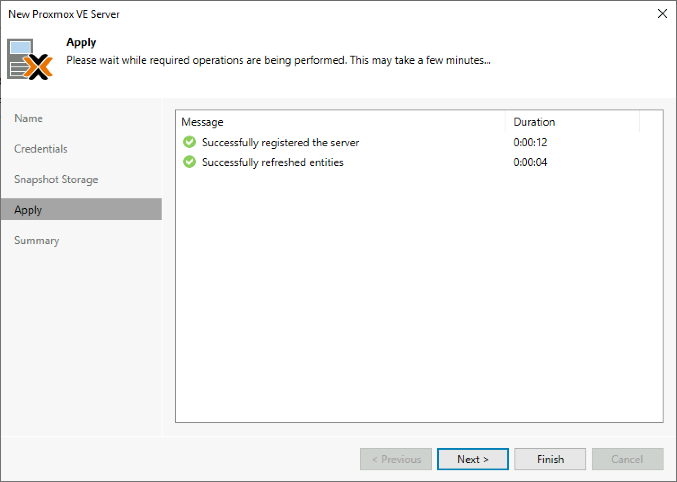677x482 pixels.
Task: Jump to the Summary step
Action: (37, 240)
